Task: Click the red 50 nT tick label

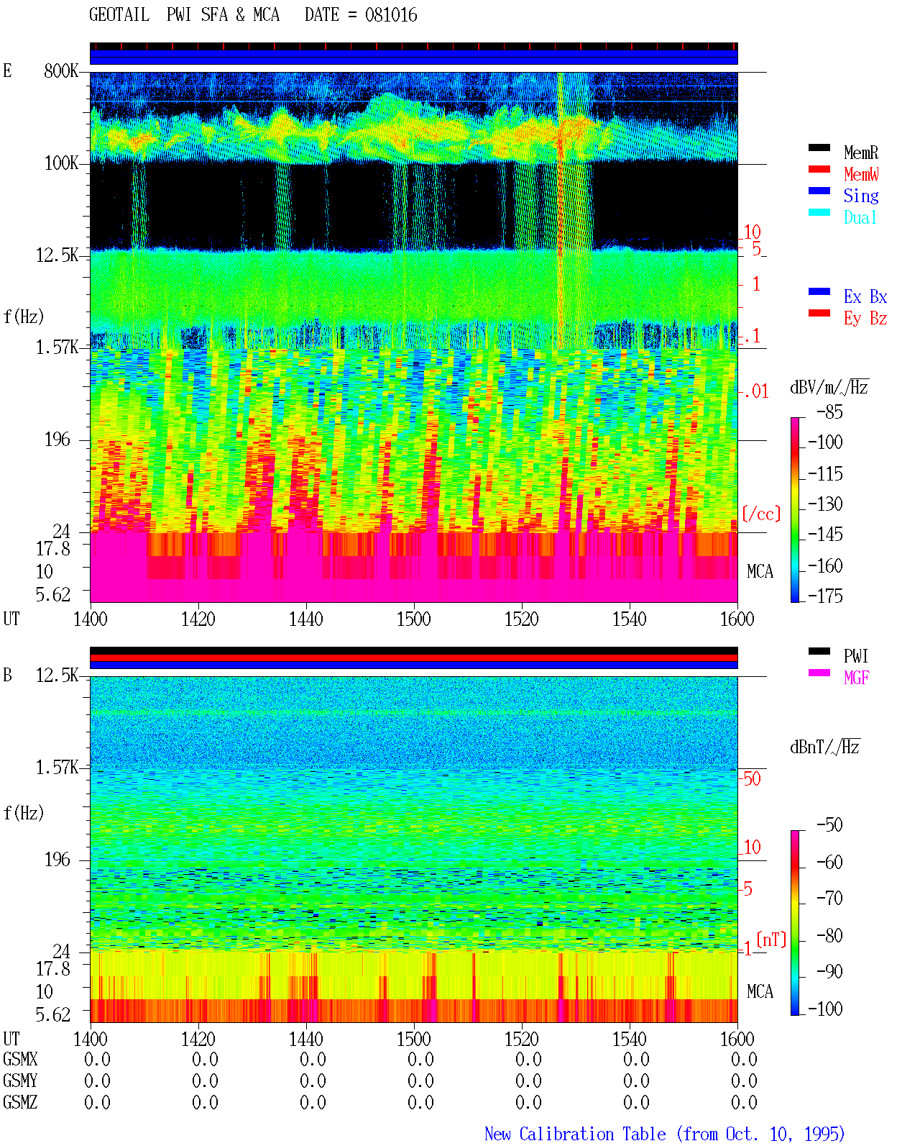Action: pos(752,778)
